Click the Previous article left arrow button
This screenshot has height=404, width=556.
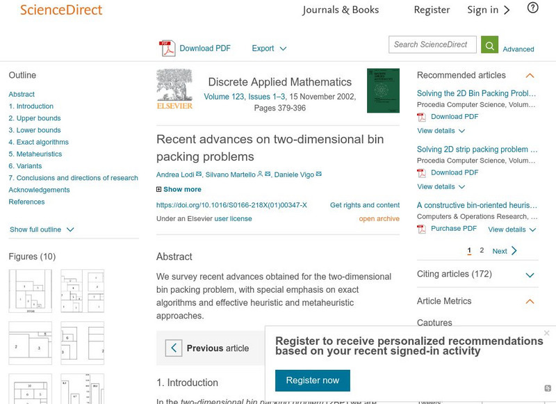[x=174, y=348]
